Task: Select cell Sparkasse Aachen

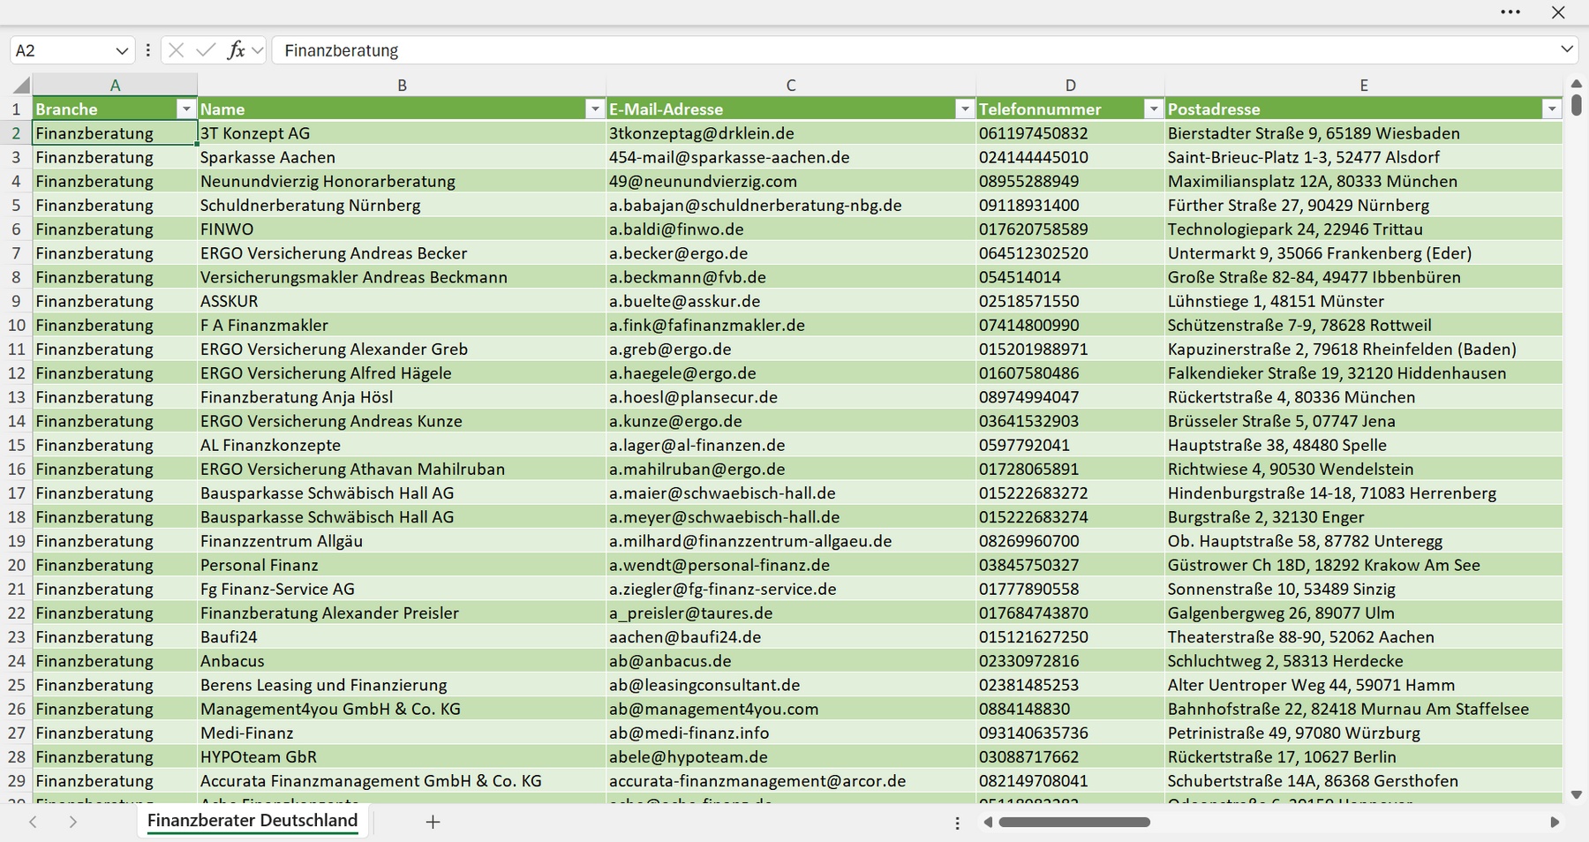Action: click(402, 157)
